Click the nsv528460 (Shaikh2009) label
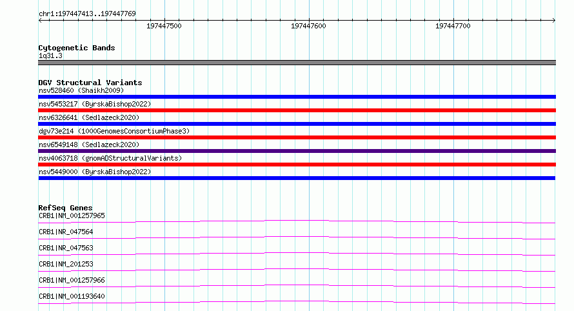Screen dimensions: 574x311 (x=81, y=90)
